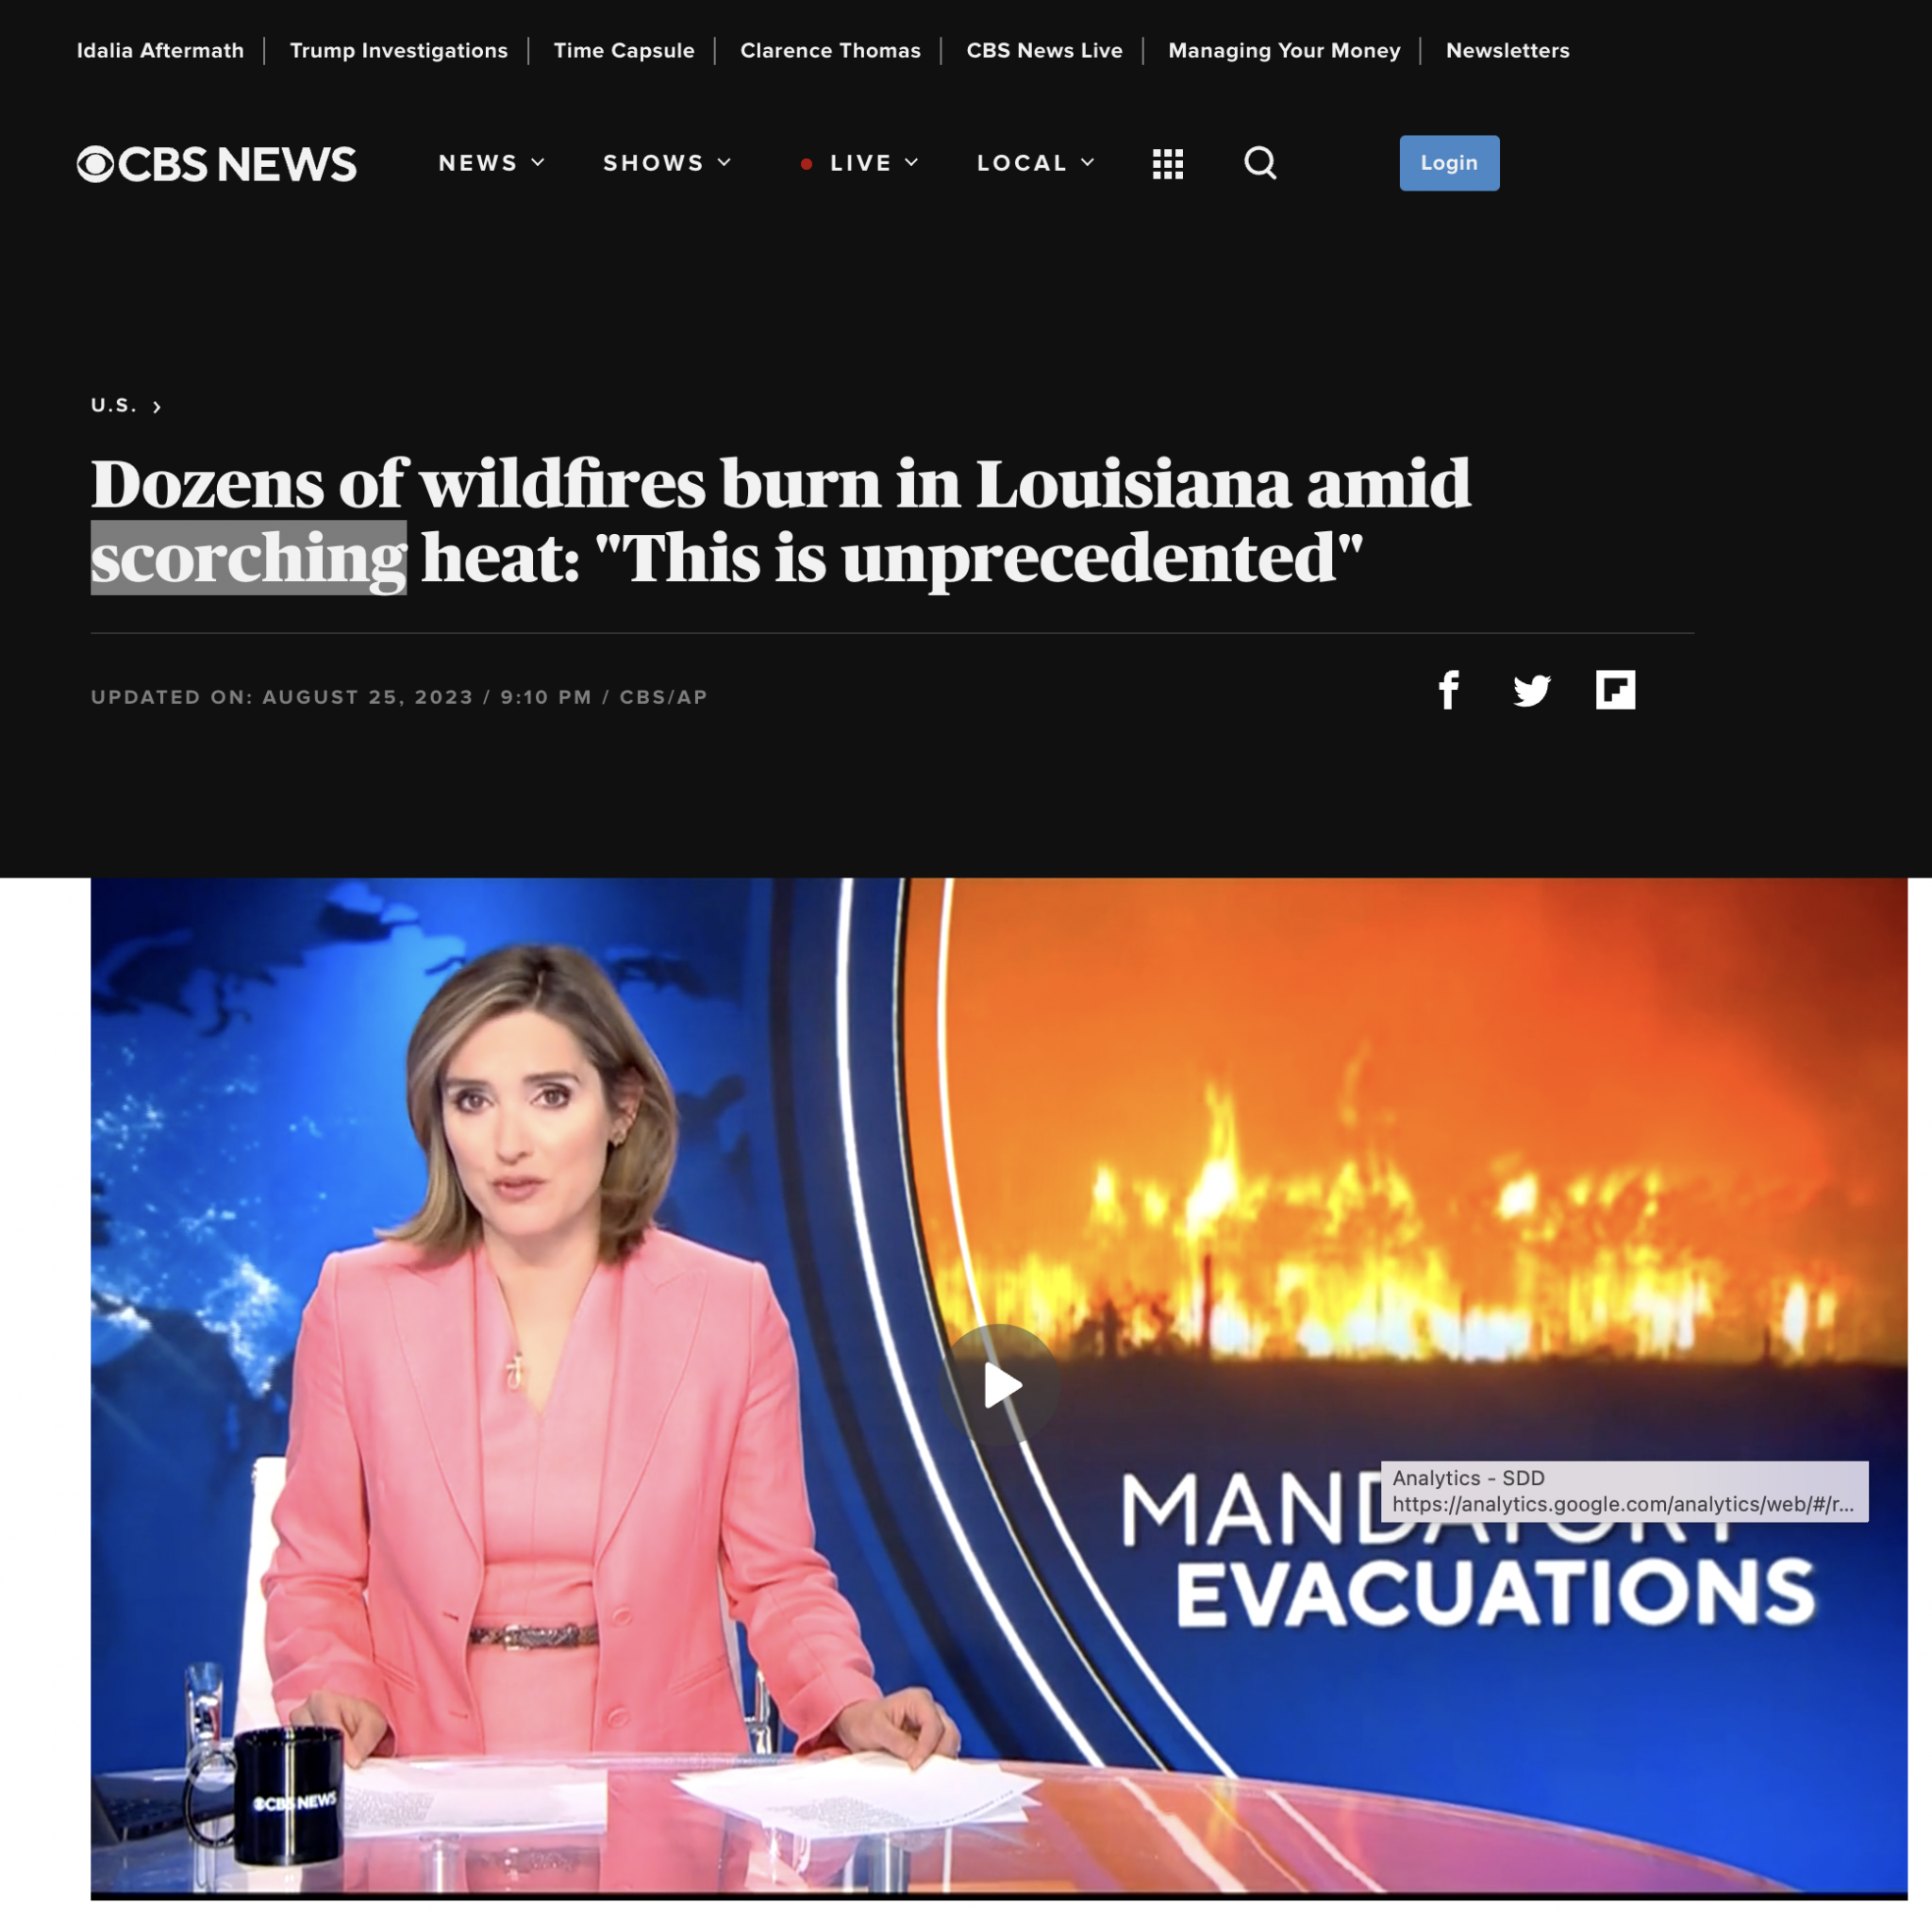
Task: Click the U.S. section breadcrumb
Action: tap(114, 405)
